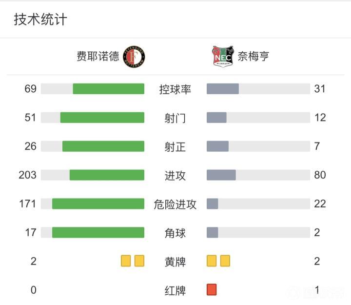Click the 角球 stat label
This screenshot has width=351, height=305.
click(175, 233)
